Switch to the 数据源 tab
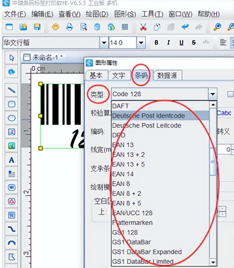Viewport: 234px width, 268px height. (x=167, y=75)
